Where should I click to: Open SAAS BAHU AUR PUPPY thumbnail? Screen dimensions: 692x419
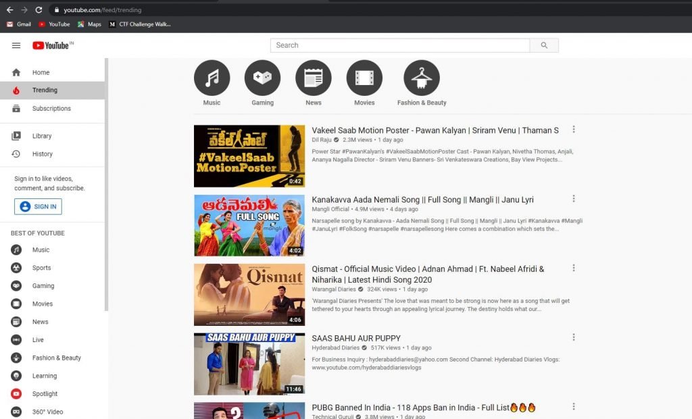(x=249, y=364)
